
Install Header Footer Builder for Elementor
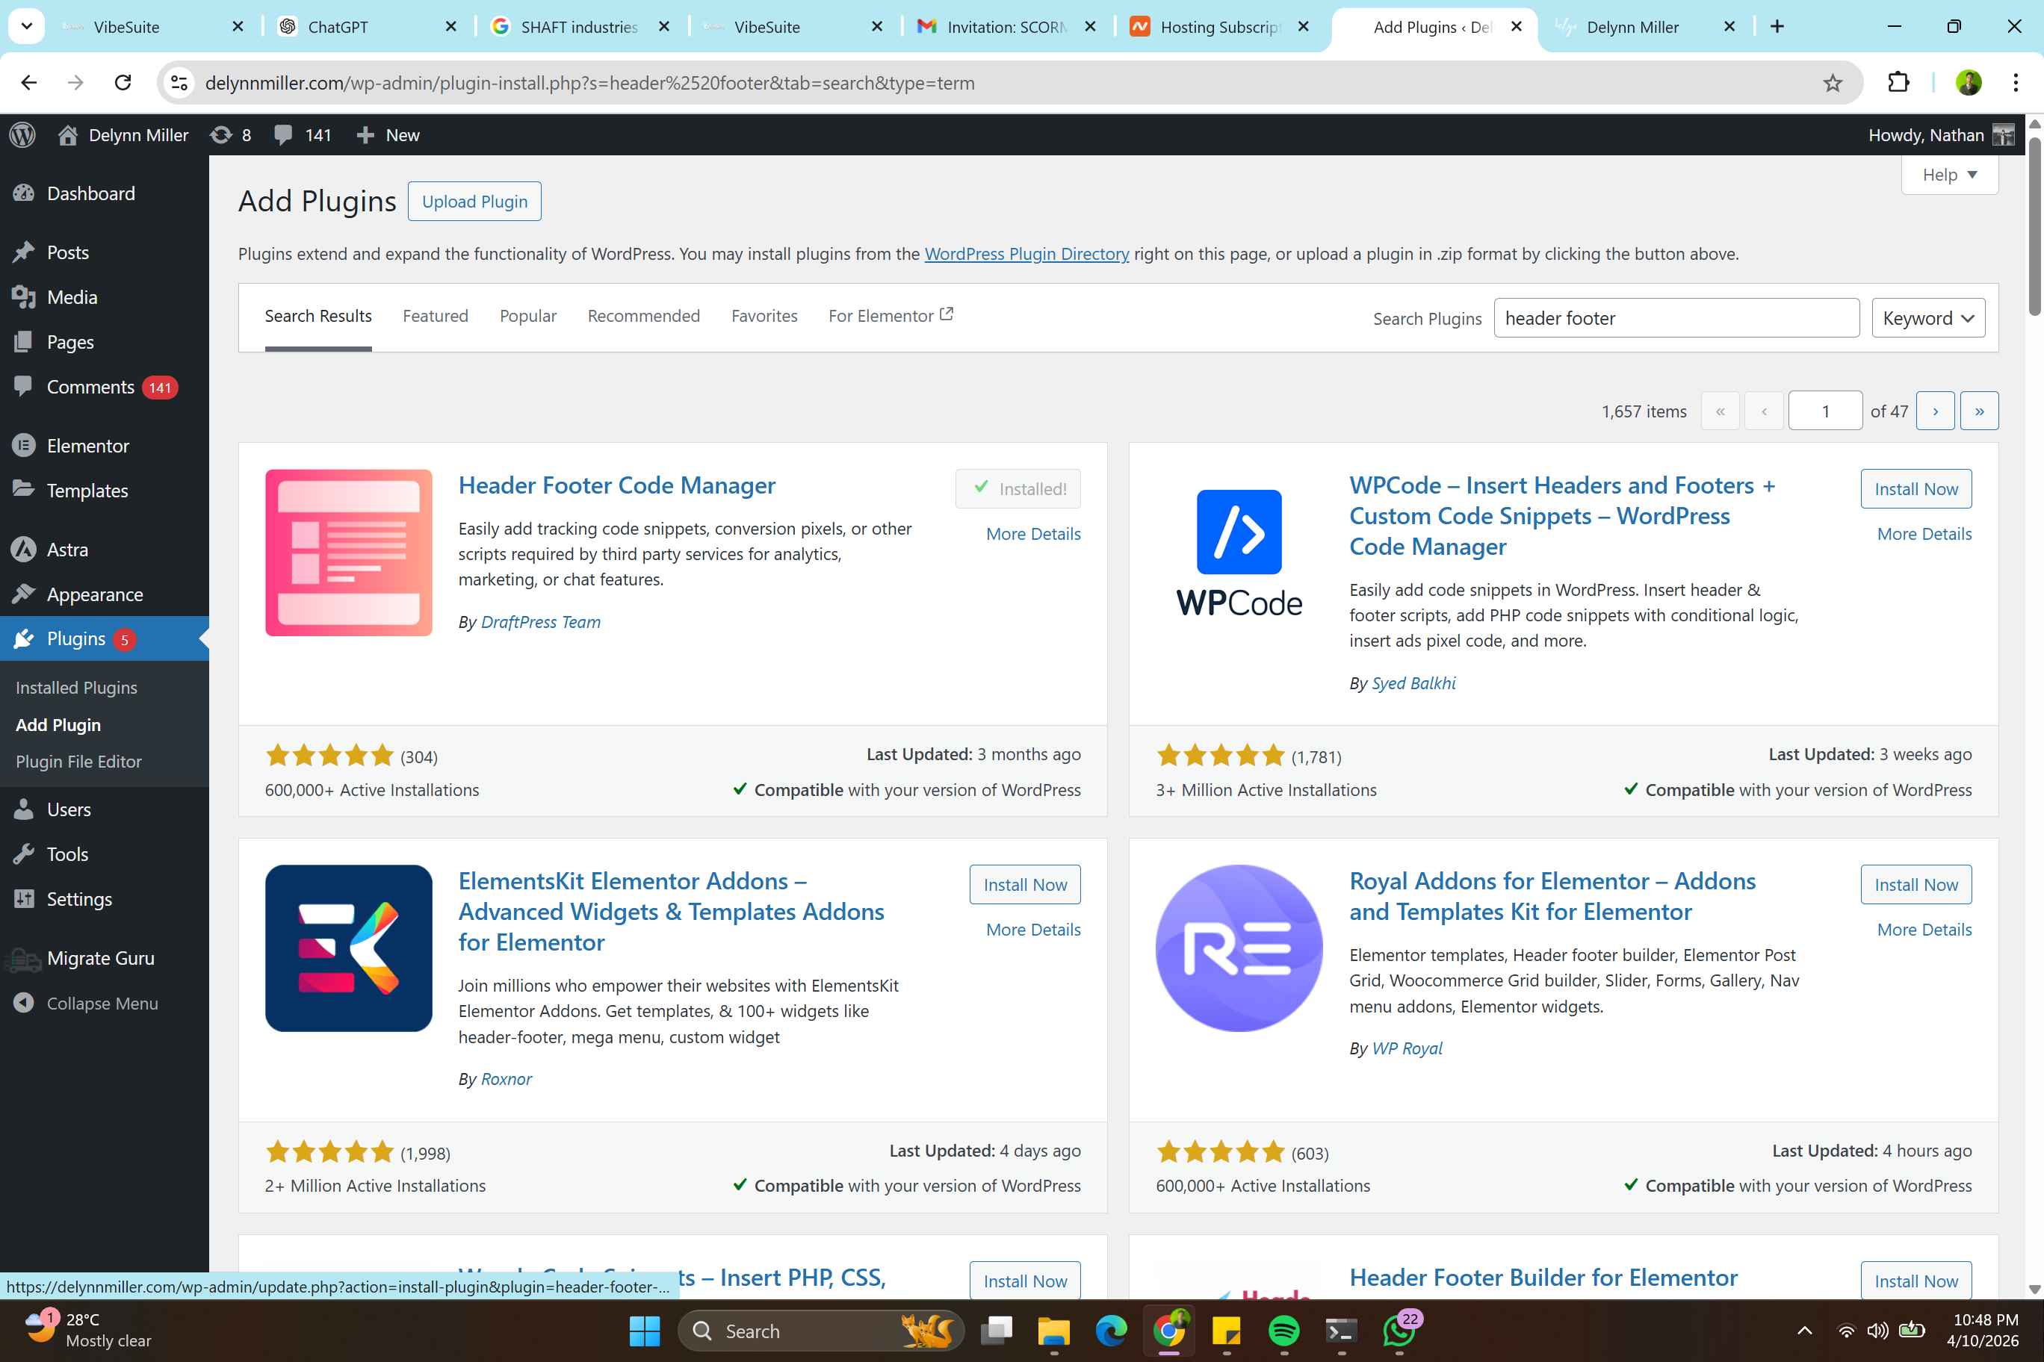[1916, 1281]
